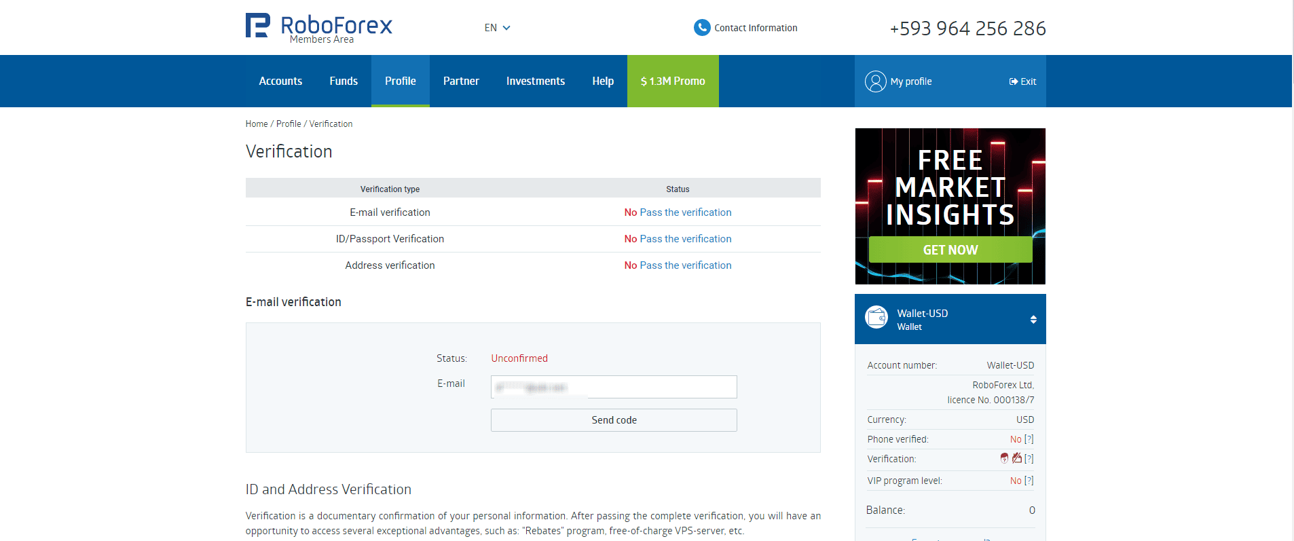Click the phone number +593 964 256 286
1294x541 pixels.
tap(968, 29)
